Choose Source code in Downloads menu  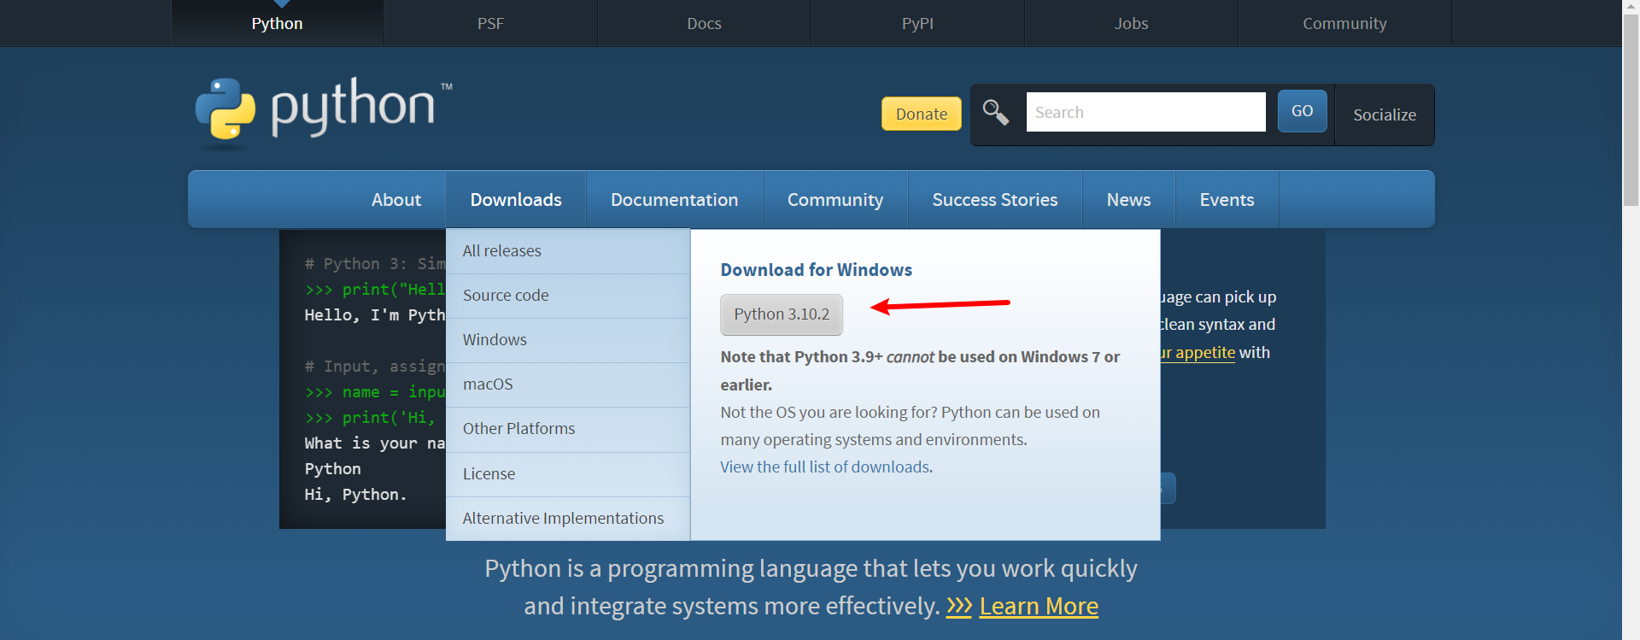506,296
